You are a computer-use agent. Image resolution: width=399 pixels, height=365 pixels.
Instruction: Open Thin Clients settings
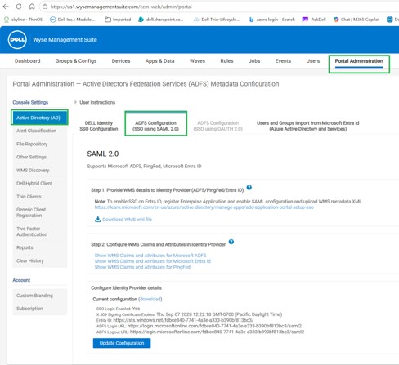29,197
